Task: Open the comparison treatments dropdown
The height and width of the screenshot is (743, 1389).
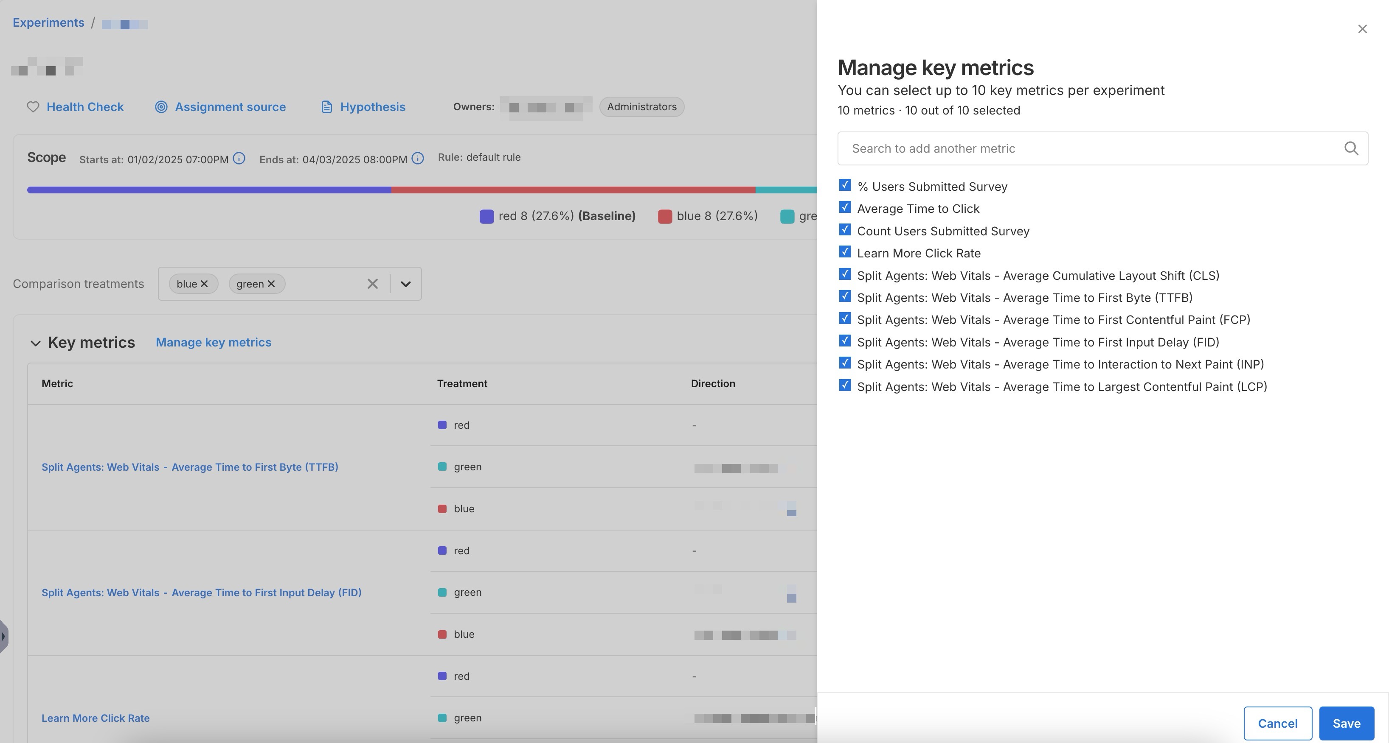Action: point(406,283)
